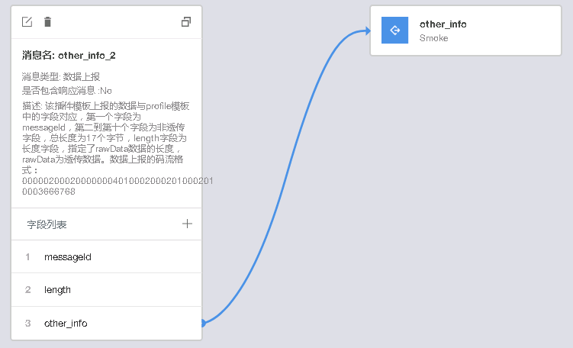Click the 消息类型: 数据上报 line
573x348 pixels.
click(61, 77)
